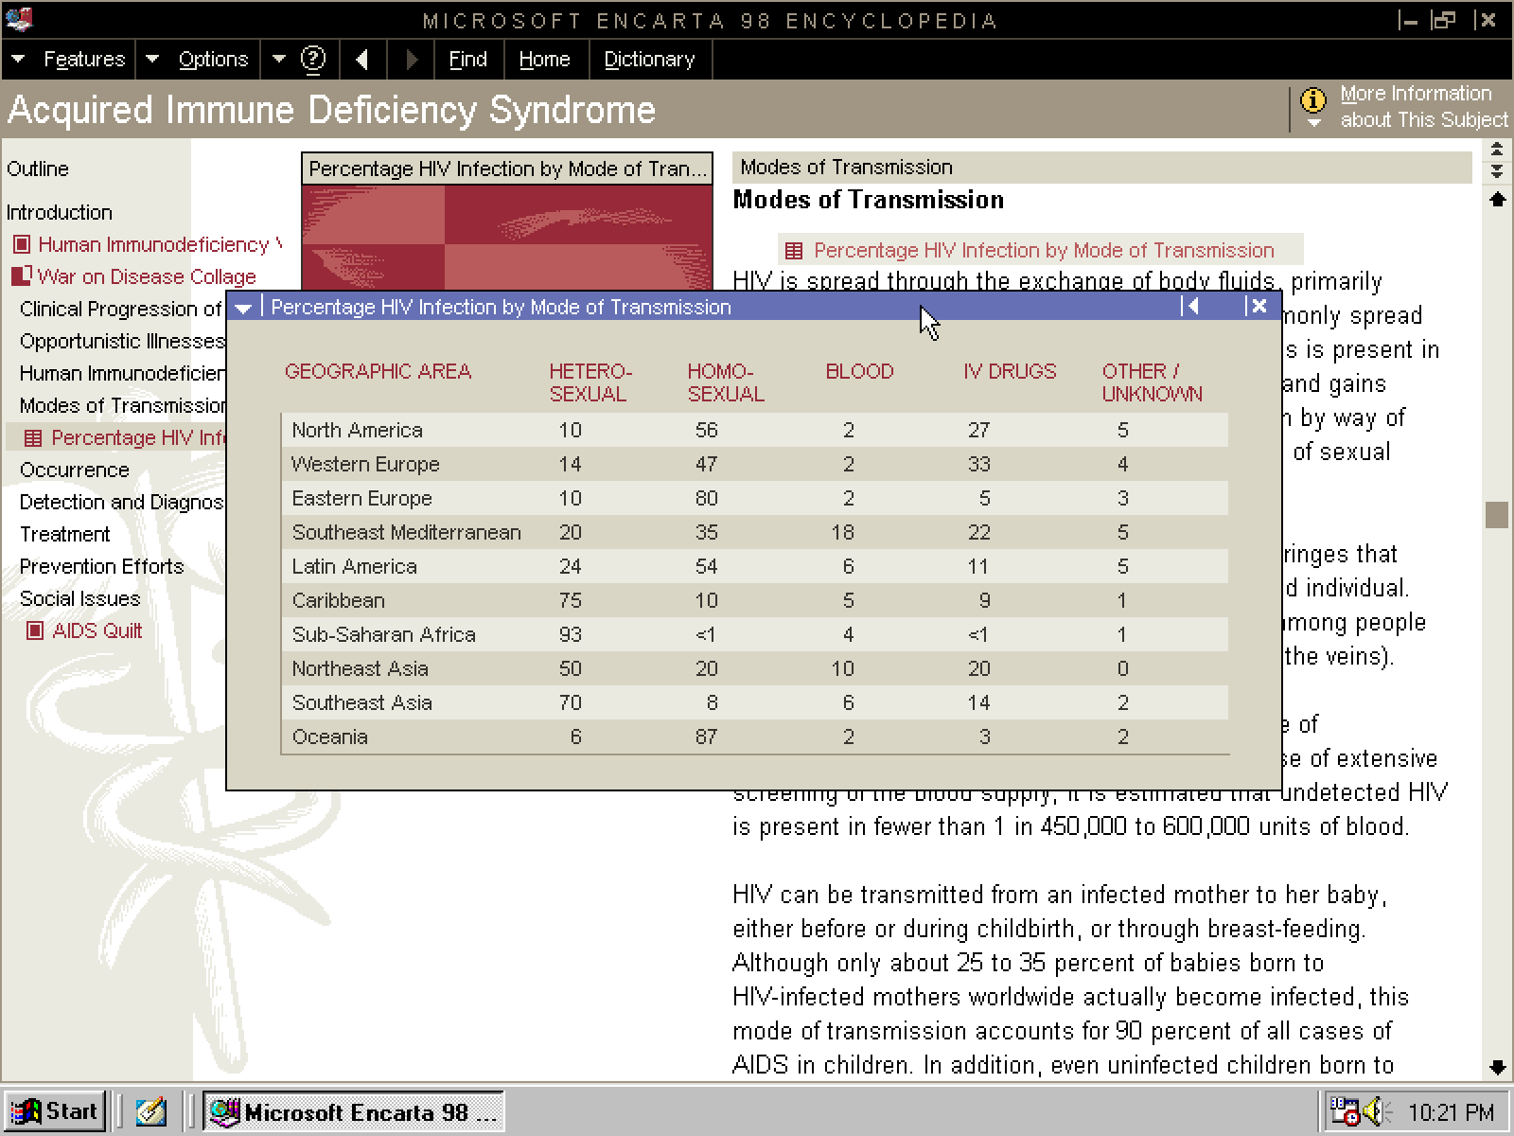This screenshot has height=1136, width=1514.
Task: Click the article scrollbar up arrow
Action: (x=1497, y=199)
